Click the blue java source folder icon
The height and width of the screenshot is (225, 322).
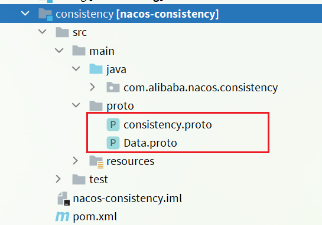tap(96, 69)
